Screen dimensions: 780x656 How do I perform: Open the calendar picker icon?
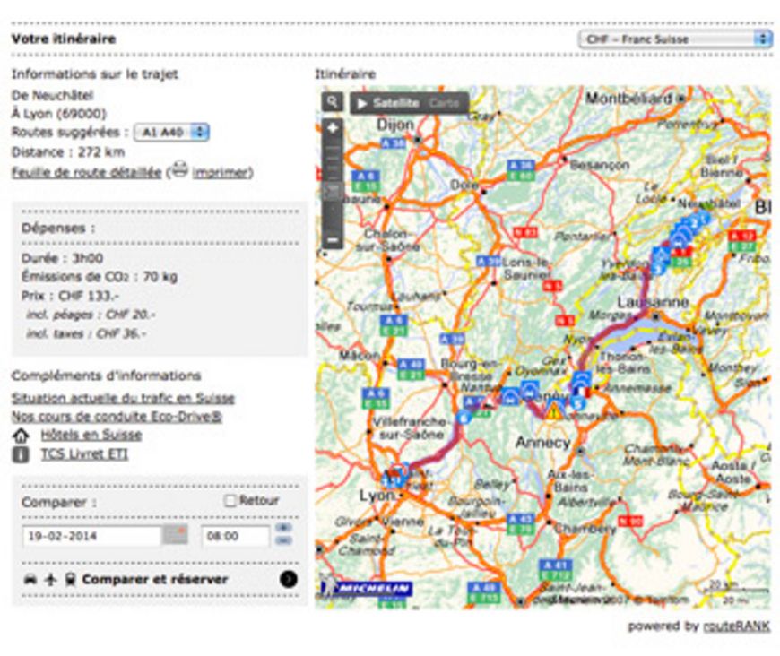click(175, 535)
